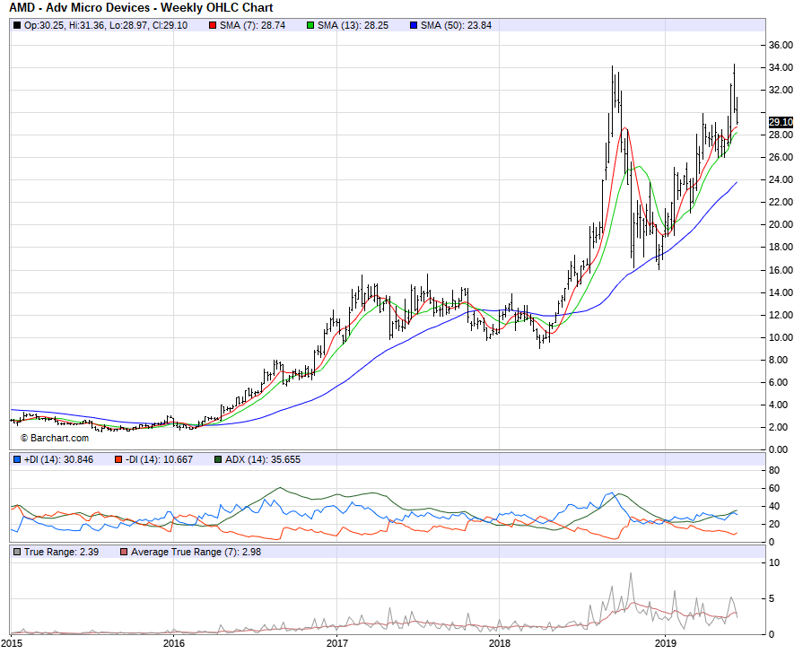803x671 pixels.
Task: Click the 32.00 price axis label
Action: (x=781, y=90)
